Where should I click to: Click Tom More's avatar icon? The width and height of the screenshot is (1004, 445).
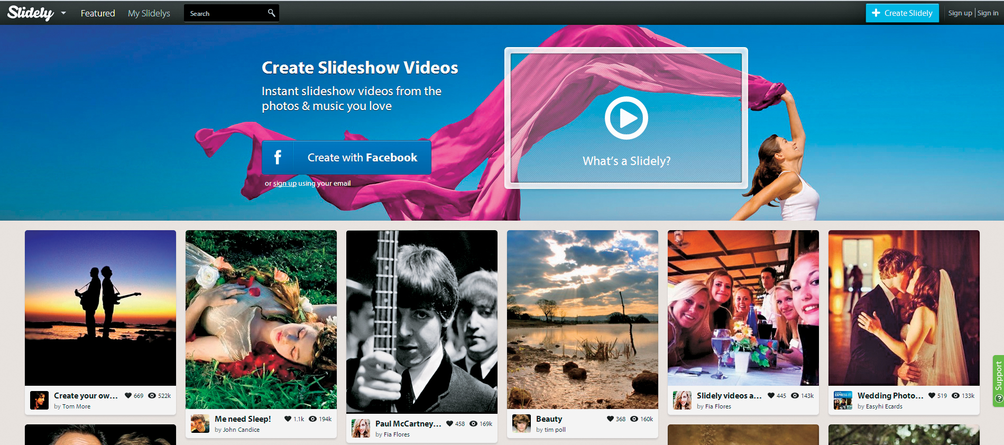coord(39,400)
